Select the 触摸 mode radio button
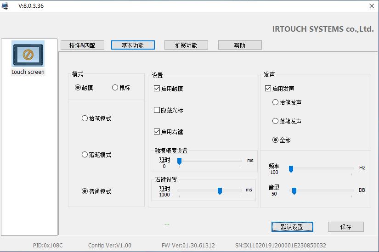This screenshot has height=252, width=379. point(78,88)
